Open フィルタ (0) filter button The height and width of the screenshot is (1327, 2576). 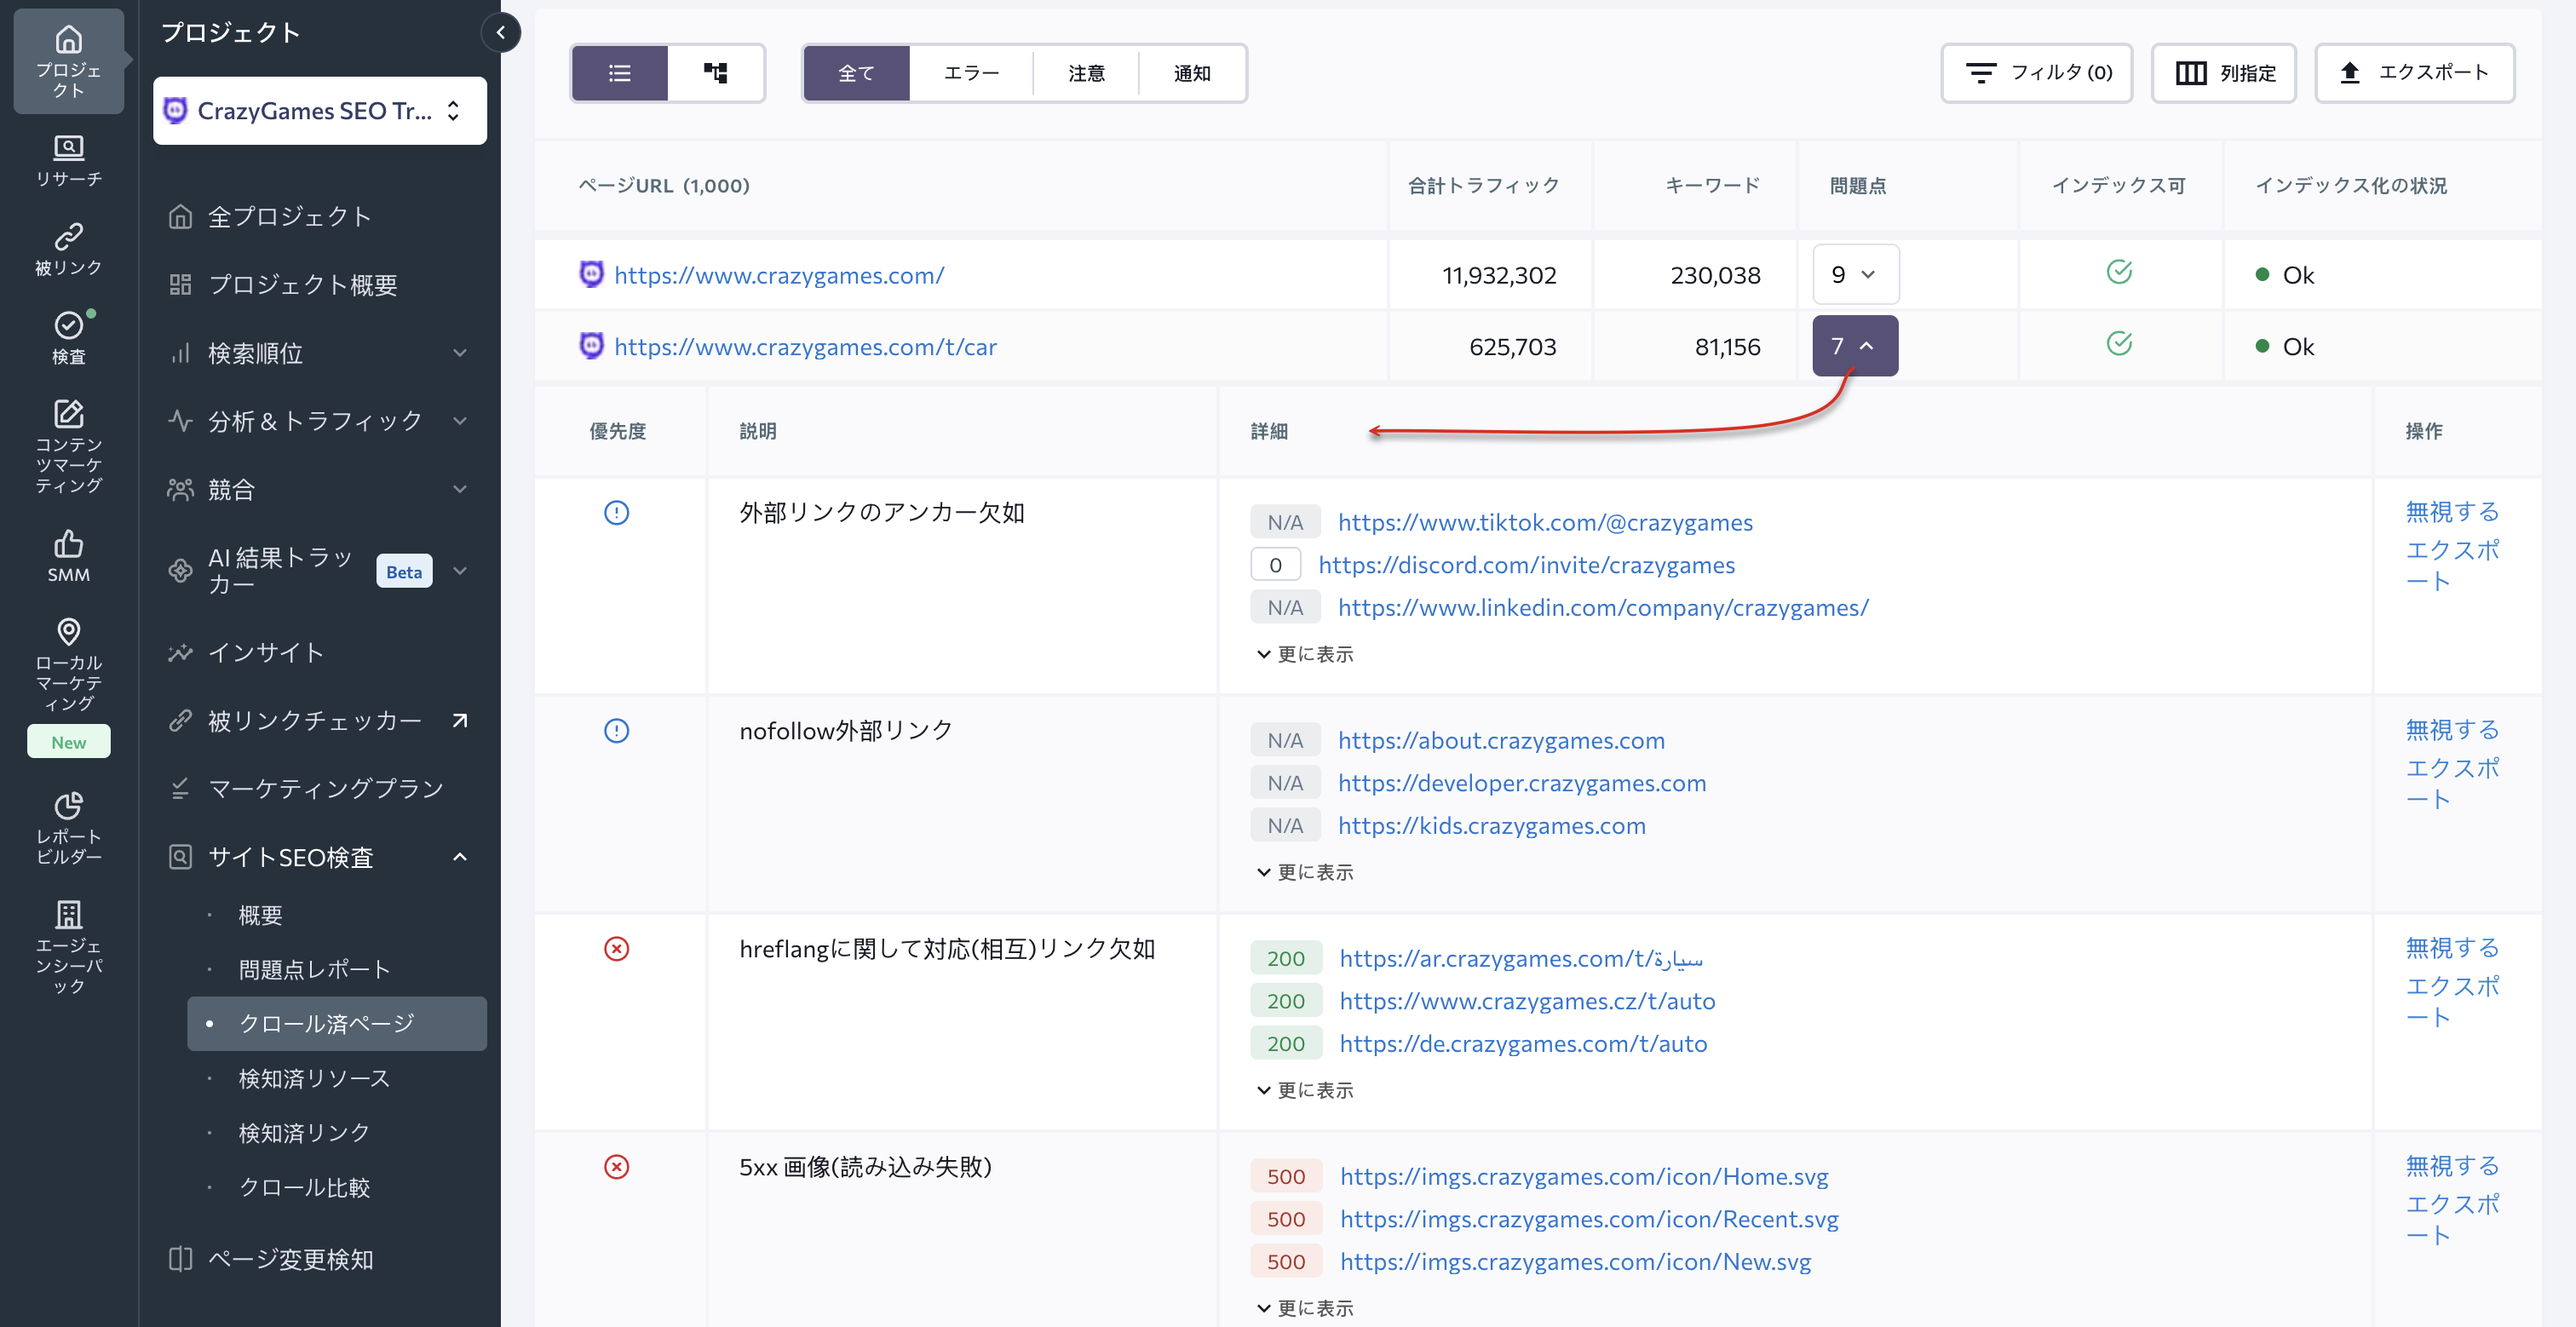(2036, 73)
